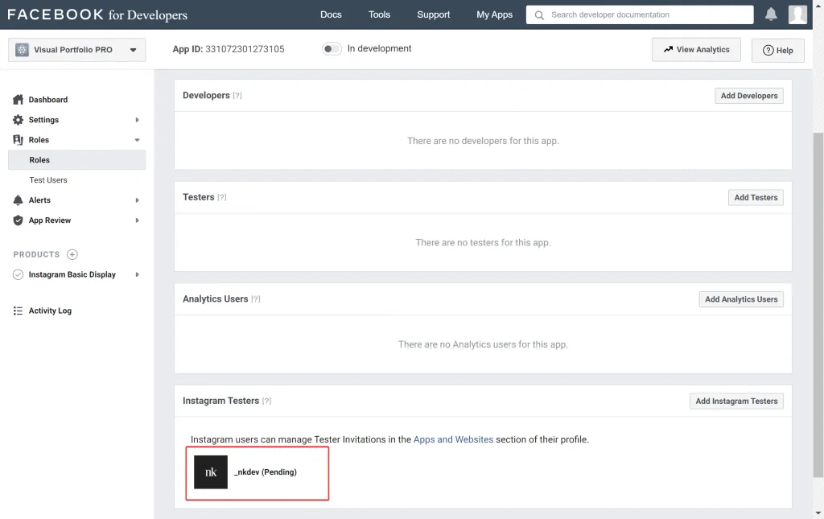Click the help tooltip beside Developers
This screenshot has height=519, width=824.
pyautogui.click(x=237, y=96)
